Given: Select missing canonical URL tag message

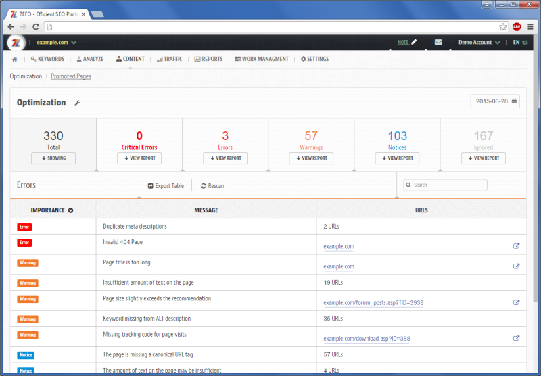Looking at the screenshot, I should click(148, 354).
